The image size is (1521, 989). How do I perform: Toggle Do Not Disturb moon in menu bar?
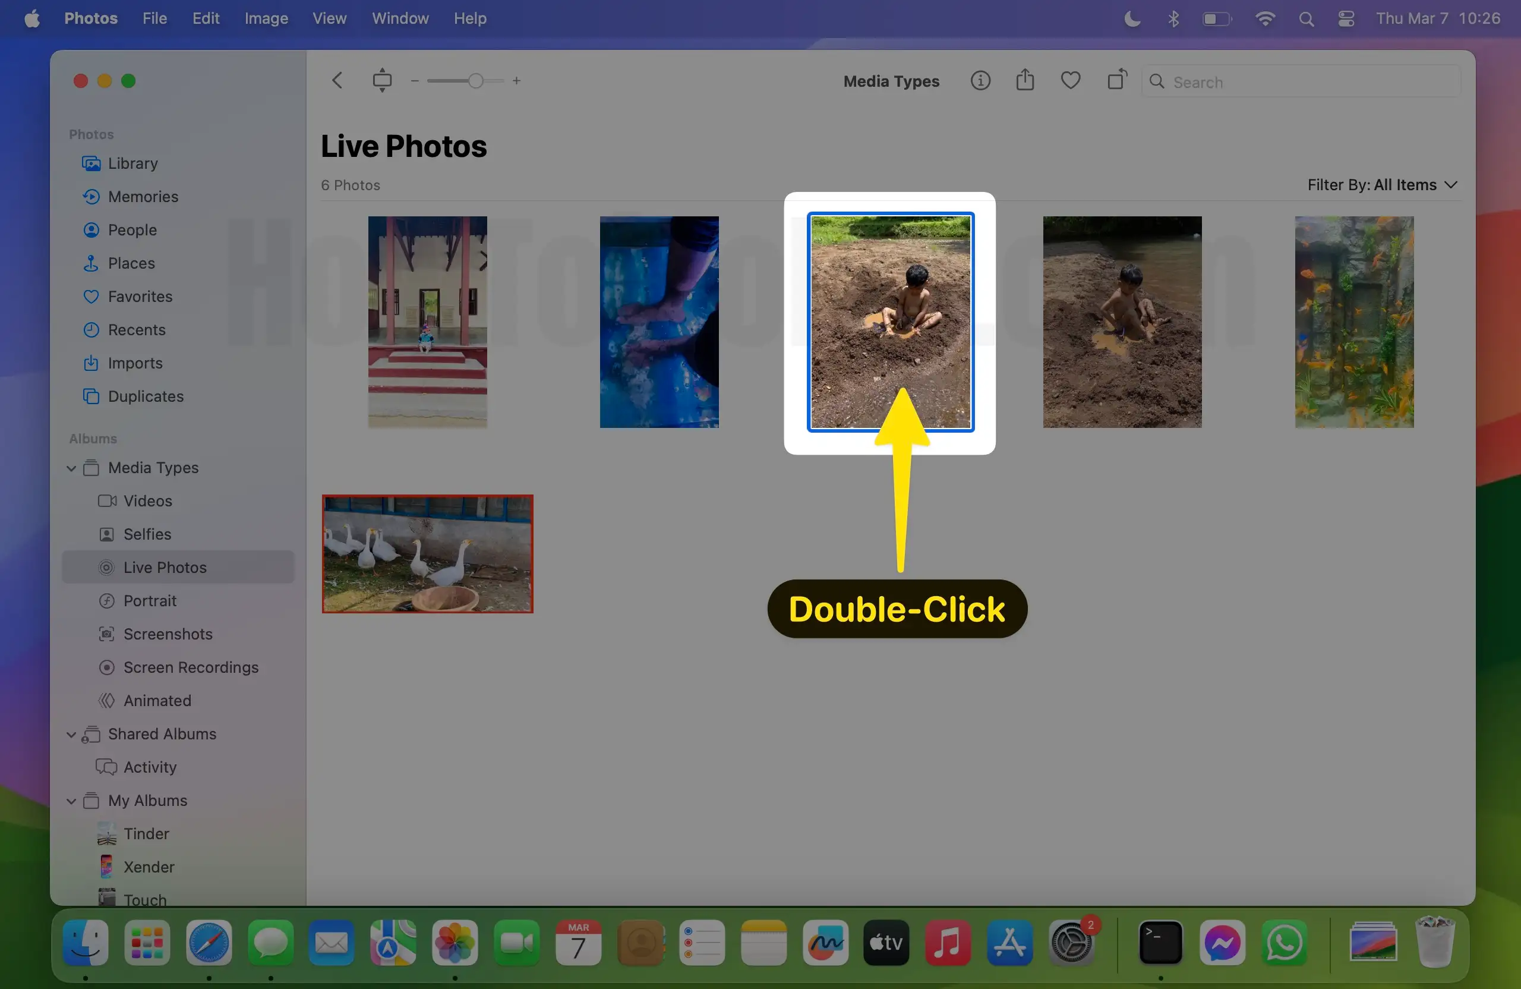[x=1131, y=18]
